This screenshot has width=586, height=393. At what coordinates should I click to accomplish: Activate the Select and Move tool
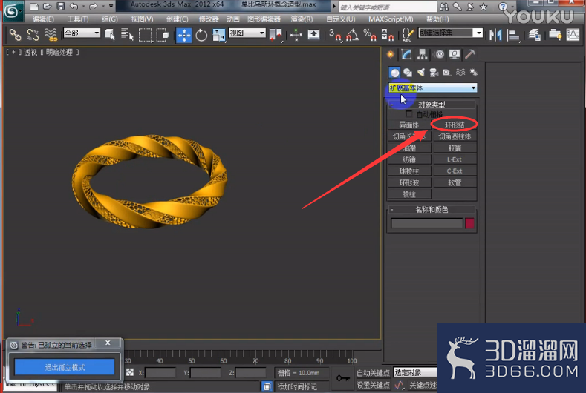point(184,35)
